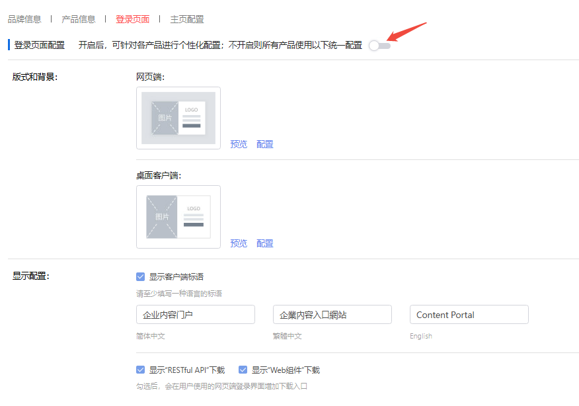Screen dimensions: 579x406
Task: Open 配置 link for 网页端
Action: 265,144
